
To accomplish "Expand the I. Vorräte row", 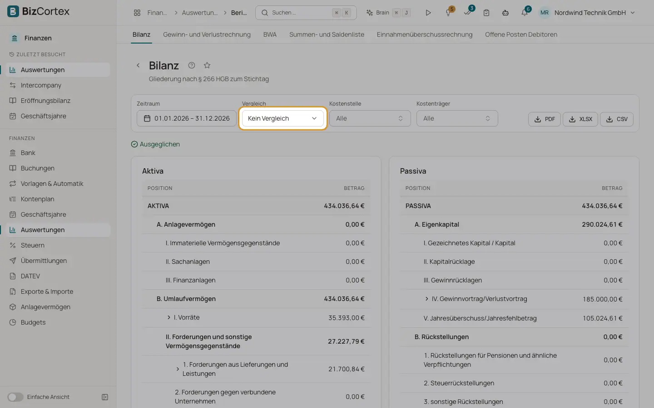I will 169,317.
